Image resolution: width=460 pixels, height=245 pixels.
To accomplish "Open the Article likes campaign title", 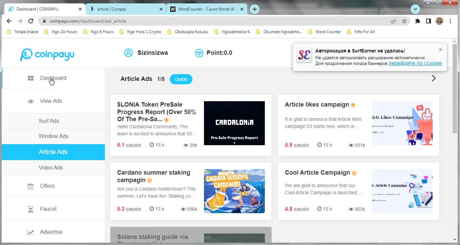I will (317, 105).
